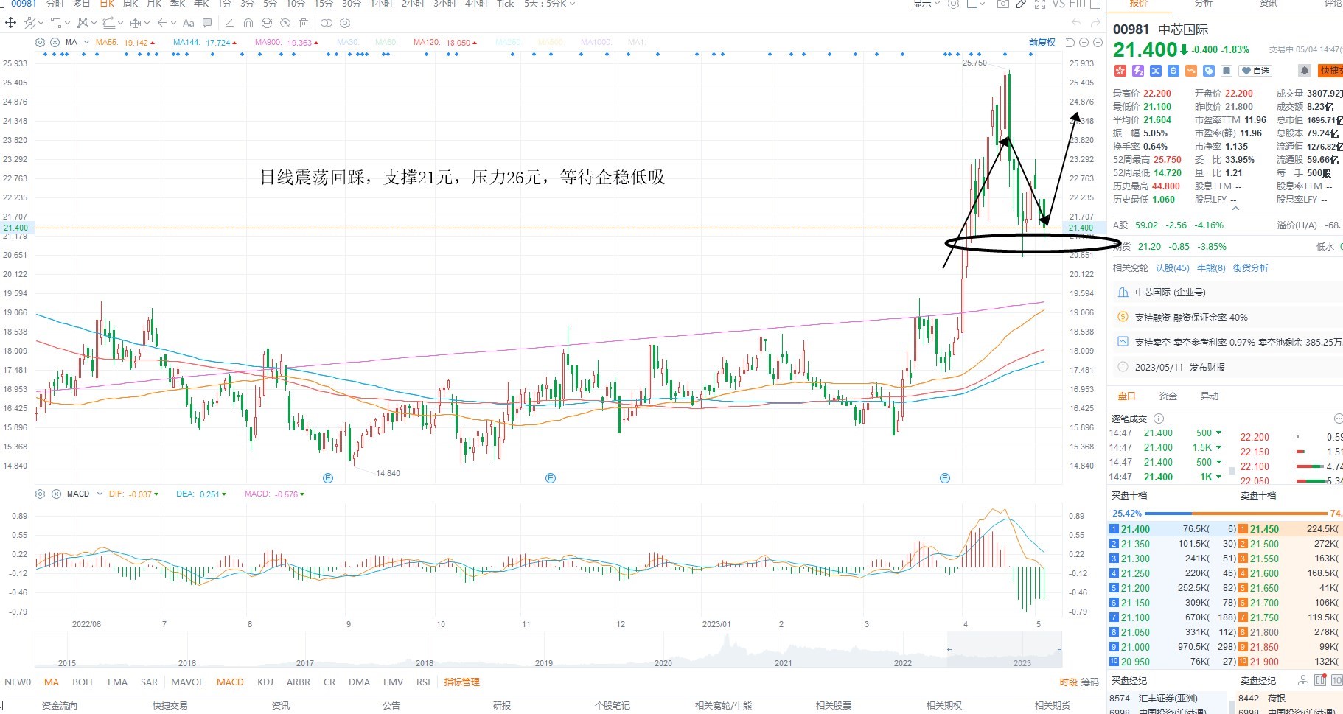1343x714 pixels.
Task: Remove the MACD indicator with X icon
Action: [56, 494]
